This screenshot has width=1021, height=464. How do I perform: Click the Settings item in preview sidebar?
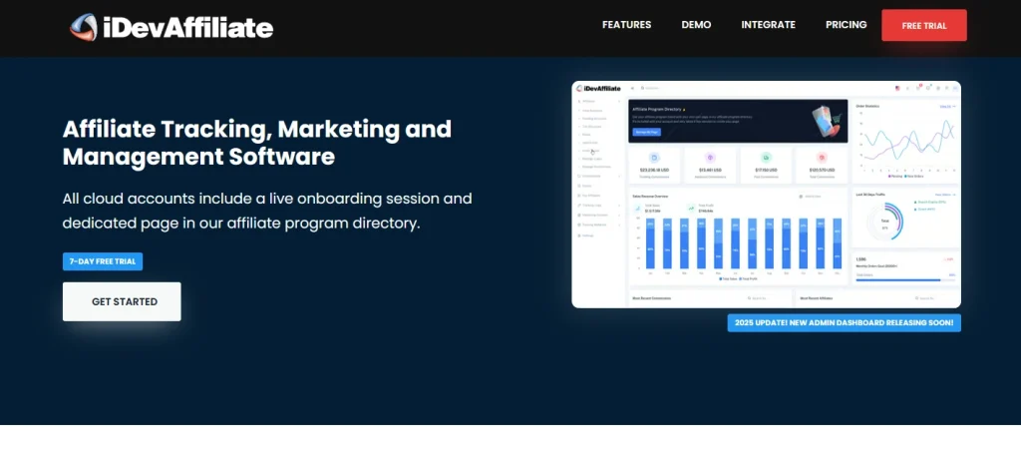tap(587, 235)
